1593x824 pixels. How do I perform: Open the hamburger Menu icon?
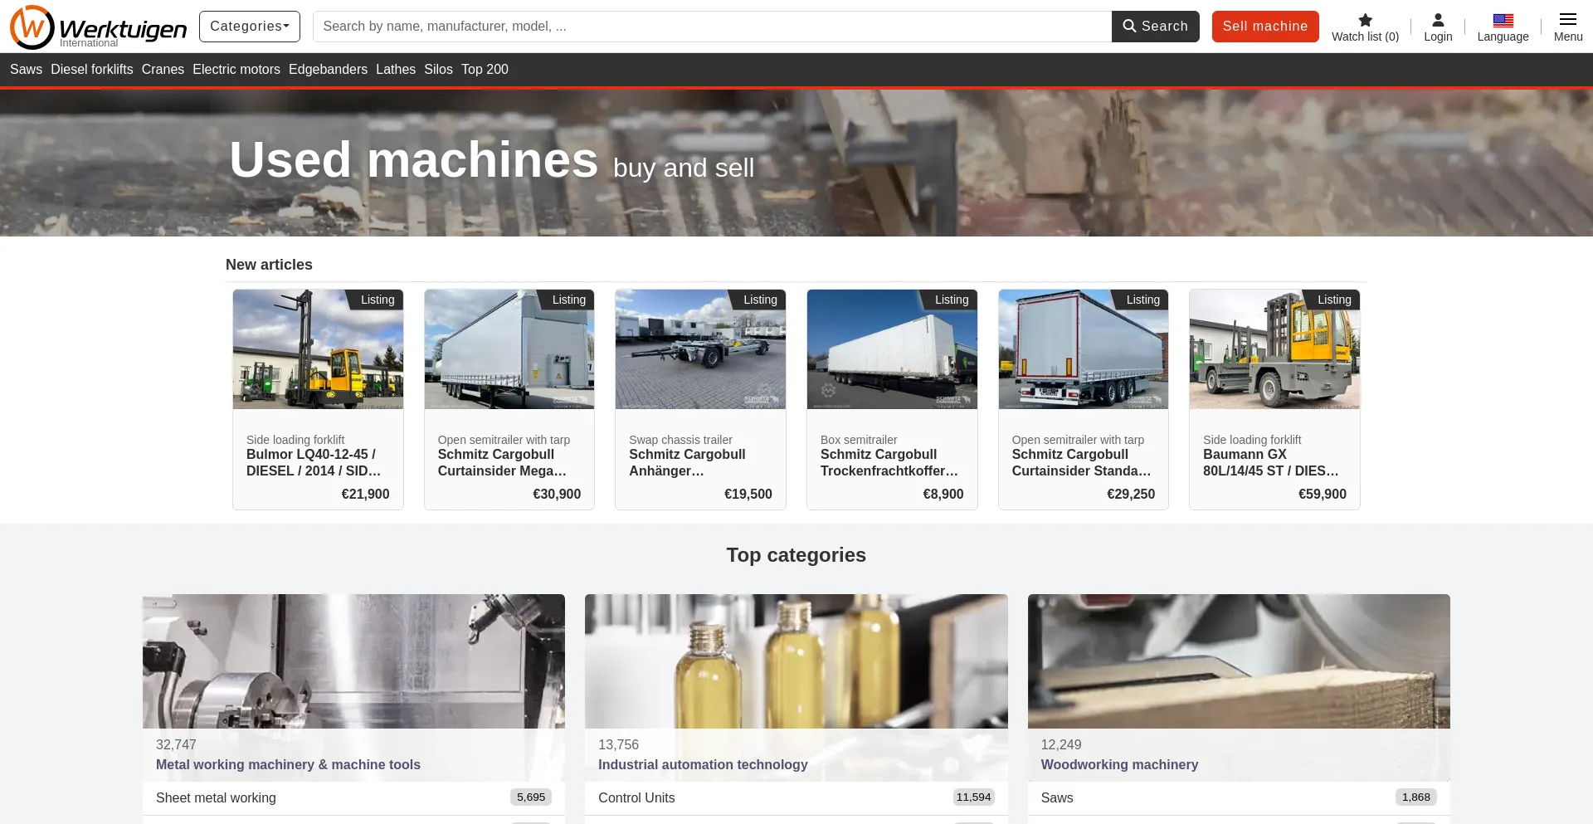click(x=1568, y=19)
